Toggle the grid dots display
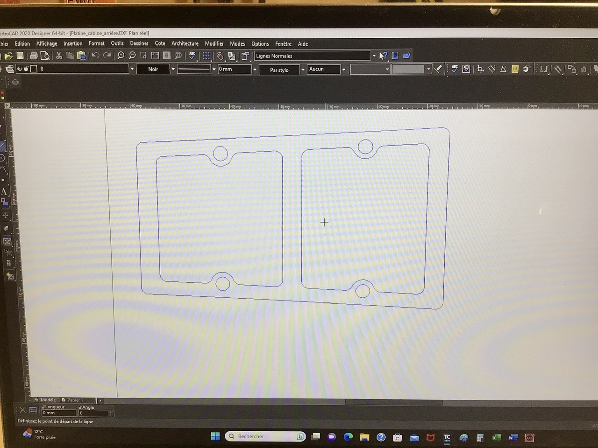Screen dimensions: 598x448 tap(206, 56)
